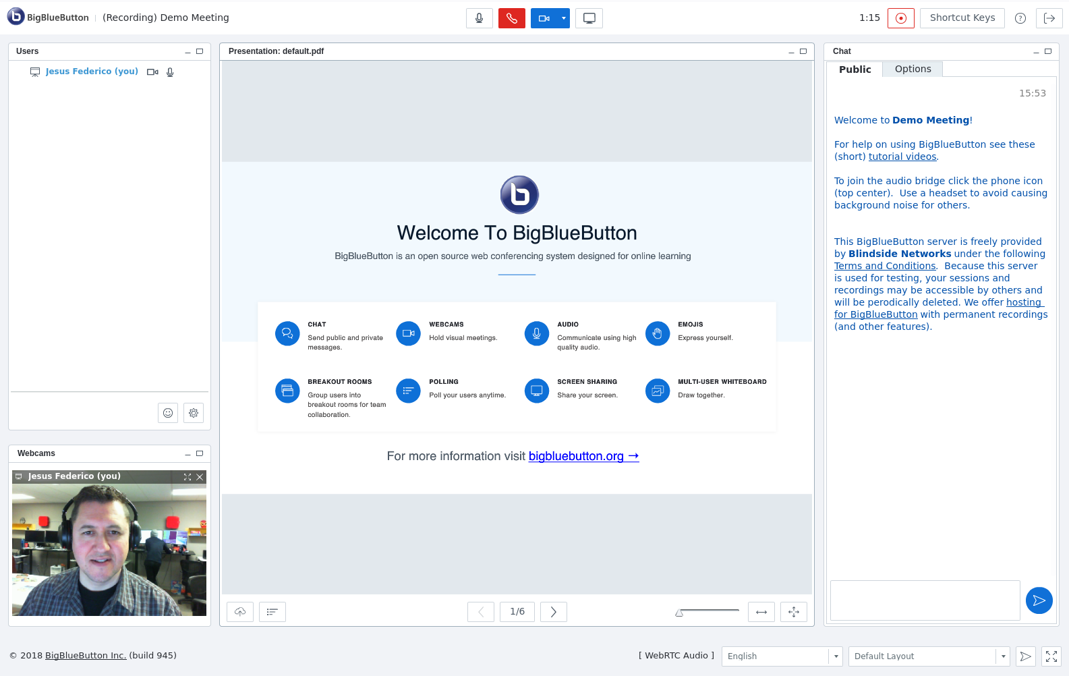Switch to the Options chat tab
The image size is (1069, 676).
pos(913,69)
